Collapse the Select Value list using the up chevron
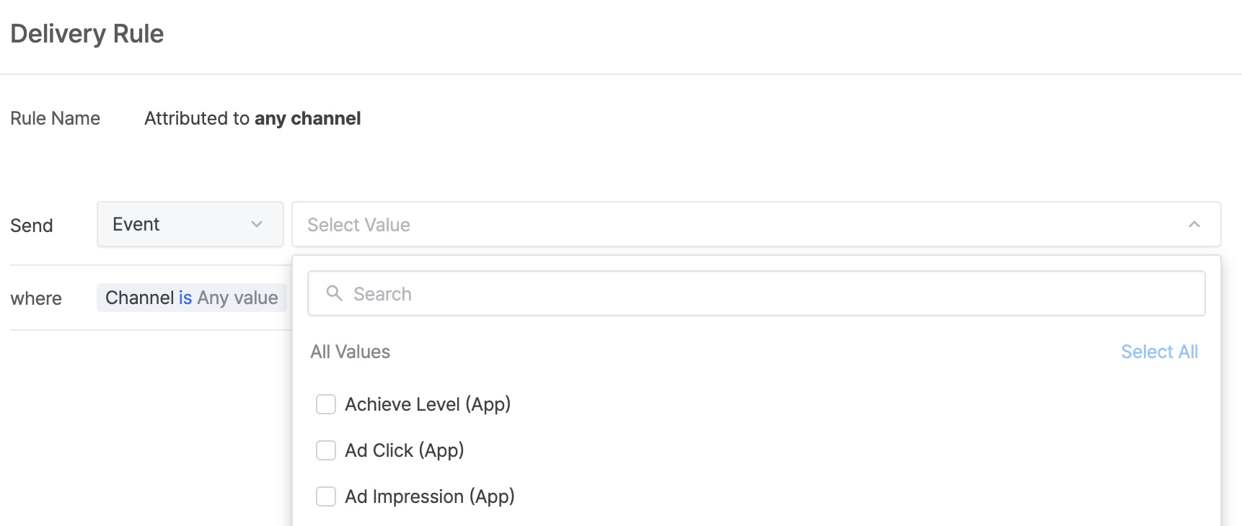Image resolution: width=1242 pixels, height=526 pixels. coord(1194,225)
